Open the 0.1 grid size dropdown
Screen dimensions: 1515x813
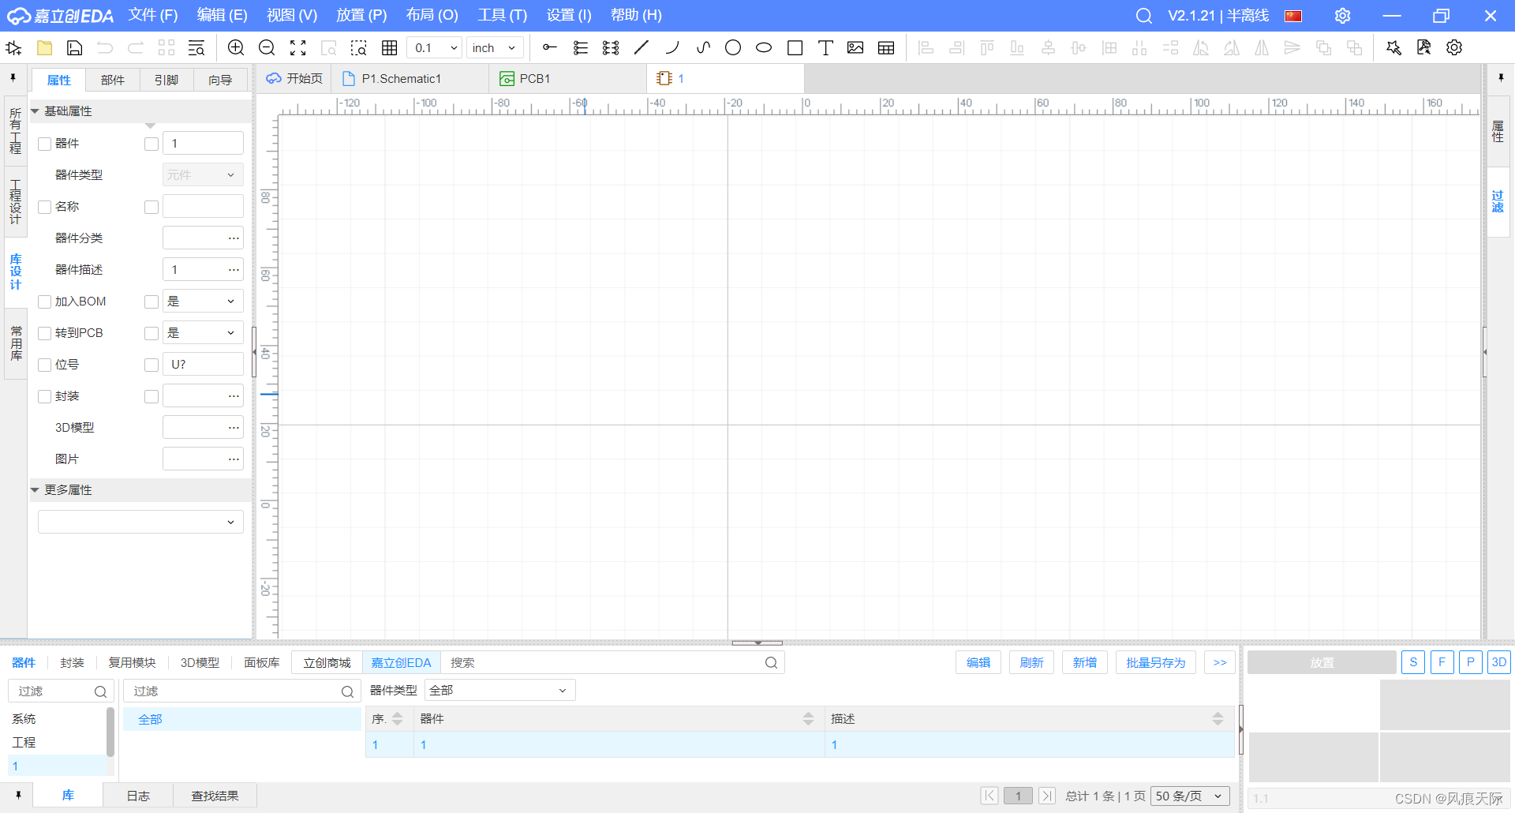(435, 48)
